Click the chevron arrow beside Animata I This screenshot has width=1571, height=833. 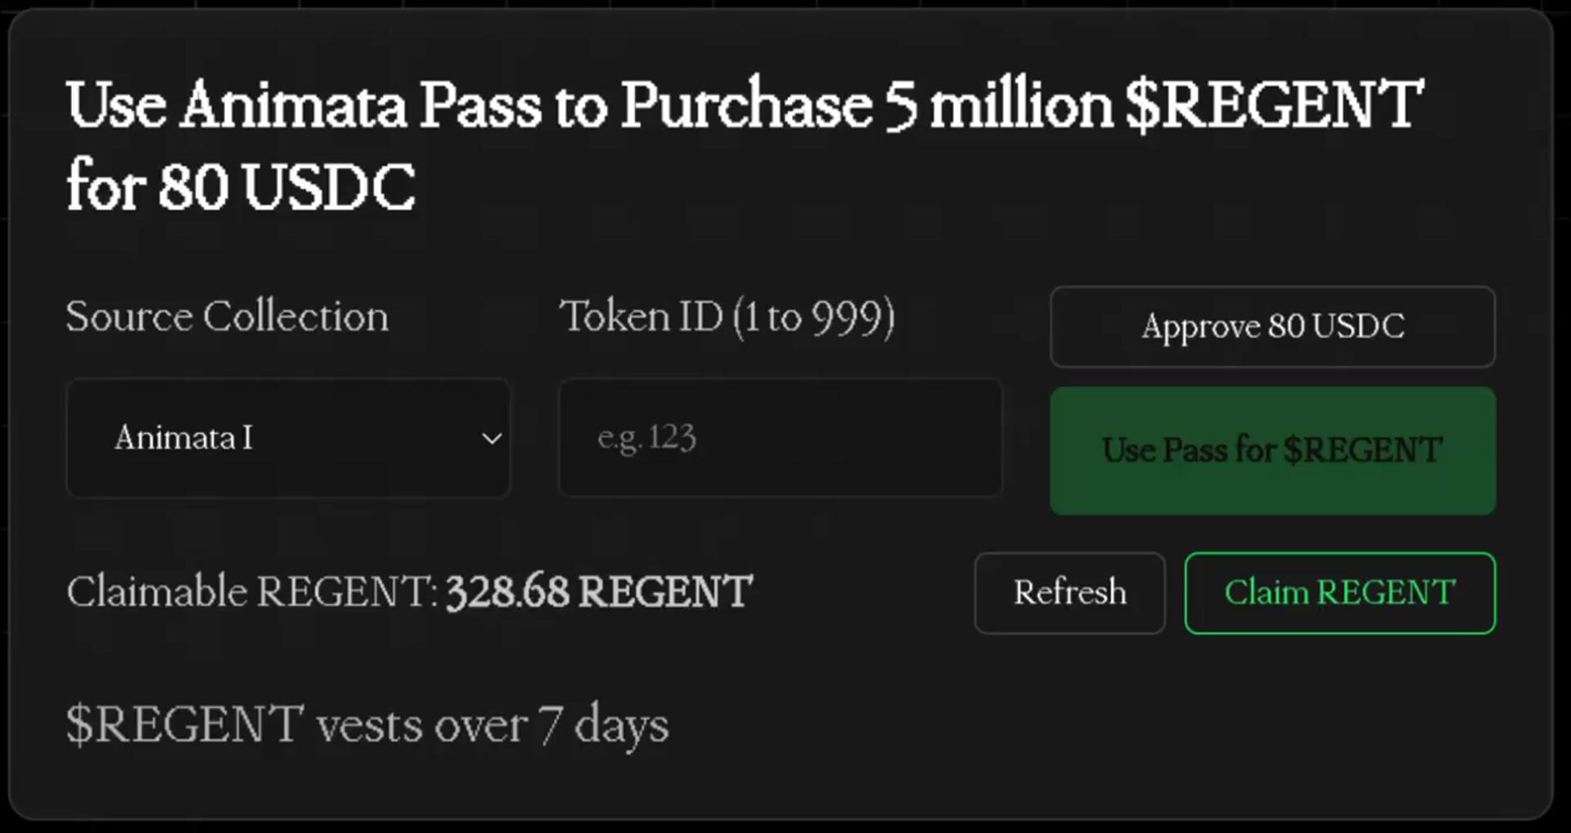(491, 439)
